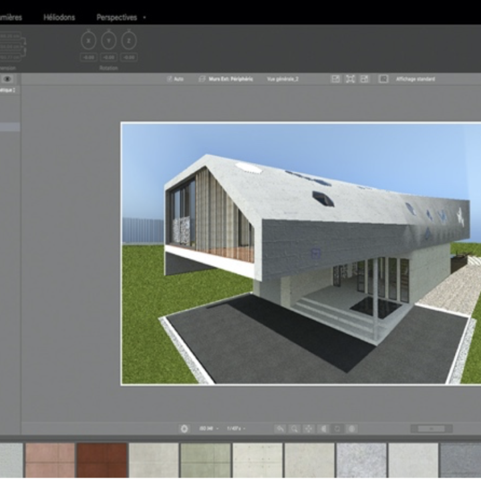Click the magnifier zoom tool below viewport
This screenshot has height=481, width=481.
[x=295, y=428]
